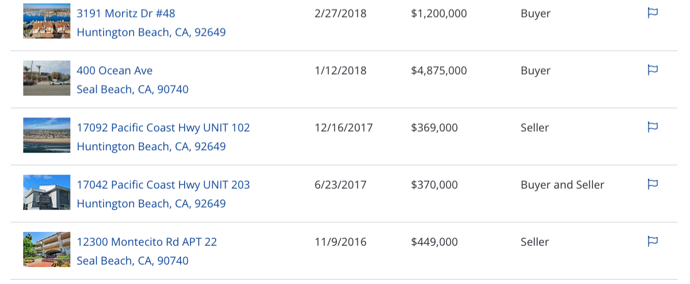690x284 pixels.
Task: Click the Montecito Rd apartment photo
Action: coord(47,249)
